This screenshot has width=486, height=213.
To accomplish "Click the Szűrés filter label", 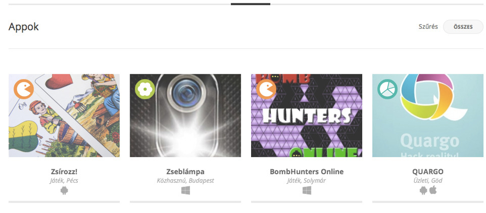I will point(428,27).
